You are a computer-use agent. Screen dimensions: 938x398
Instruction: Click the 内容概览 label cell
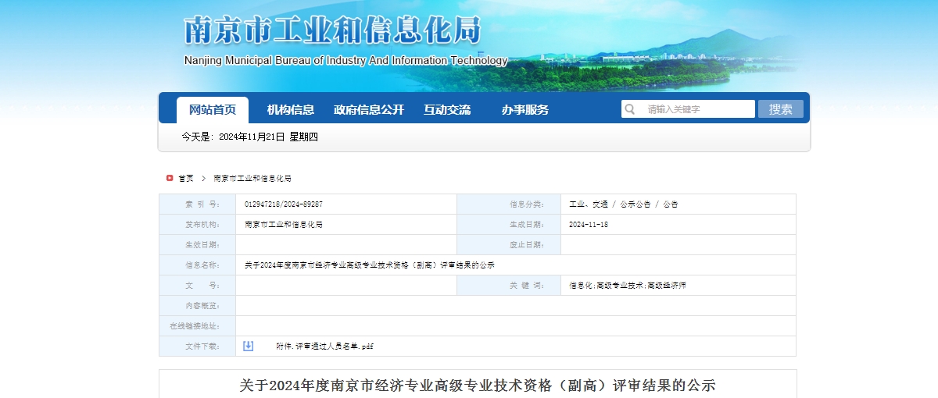click(x=197, y=306)
